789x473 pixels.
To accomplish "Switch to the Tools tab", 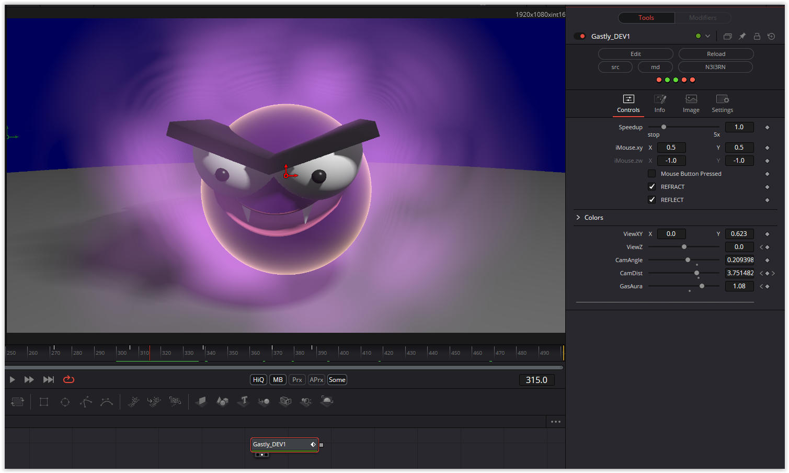I will point(646,18).
